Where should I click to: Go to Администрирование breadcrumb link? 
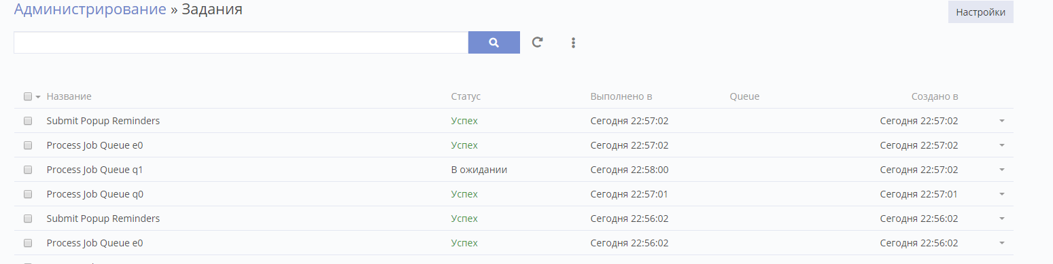click(x=90, y=10)
